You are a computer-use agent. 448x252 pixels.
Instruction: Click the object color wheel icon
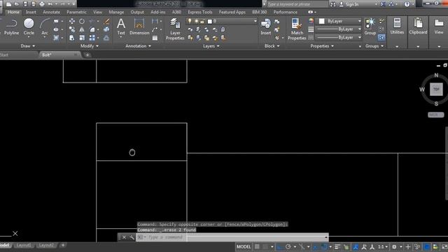(x=311, y=21)
